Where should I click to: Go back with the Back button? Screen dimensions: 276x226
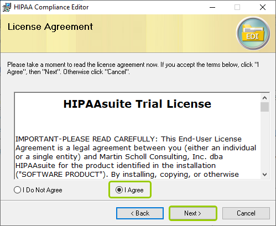(x=140, y=213)
